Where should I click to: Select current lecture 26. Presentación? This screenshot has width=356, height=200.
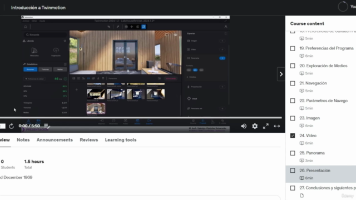tap(315, 171)
